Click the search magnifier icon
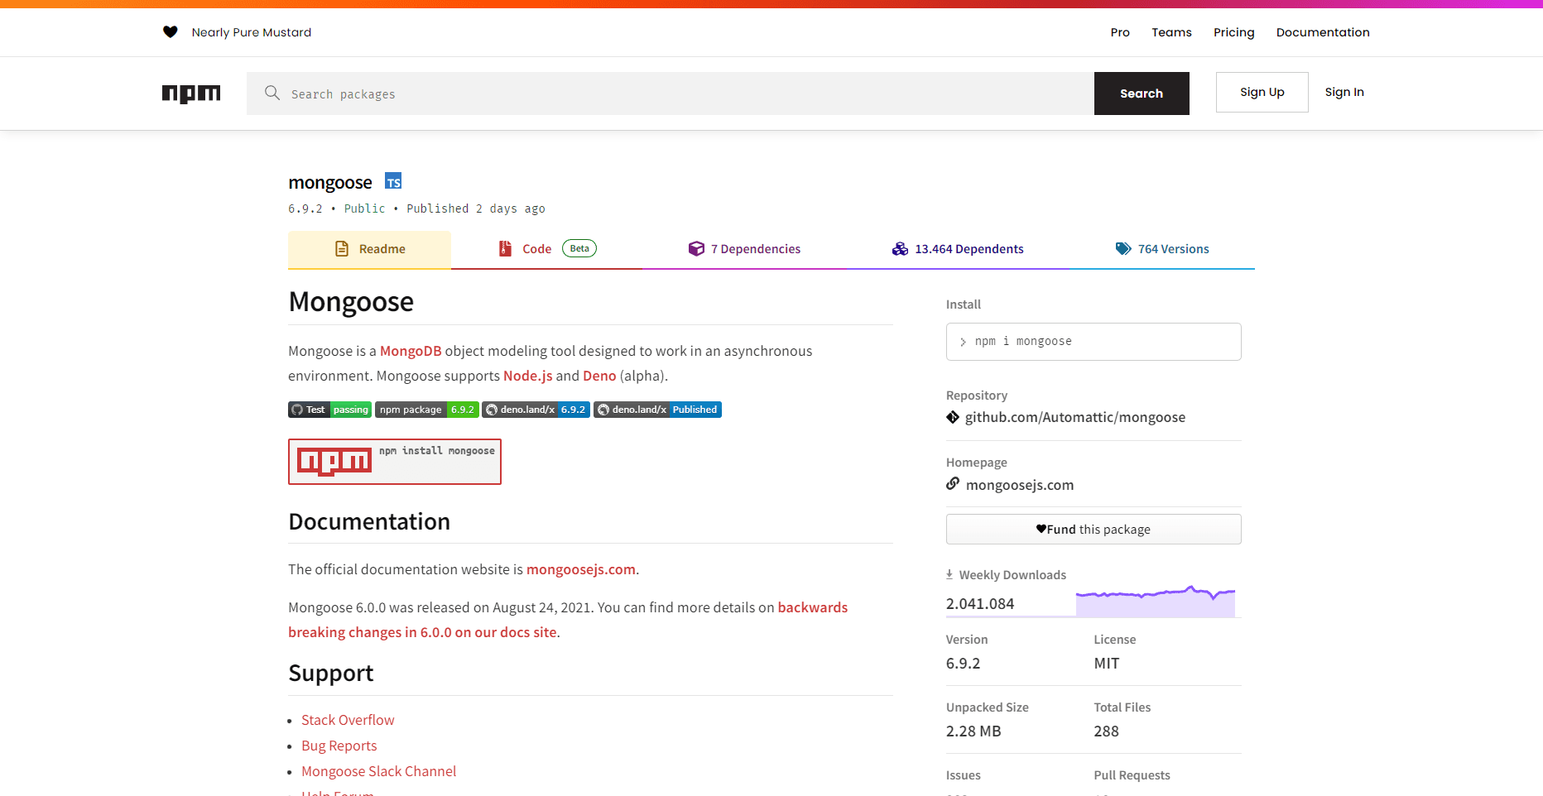This screenshot has height=796, width=1543. tap(272, 93)
